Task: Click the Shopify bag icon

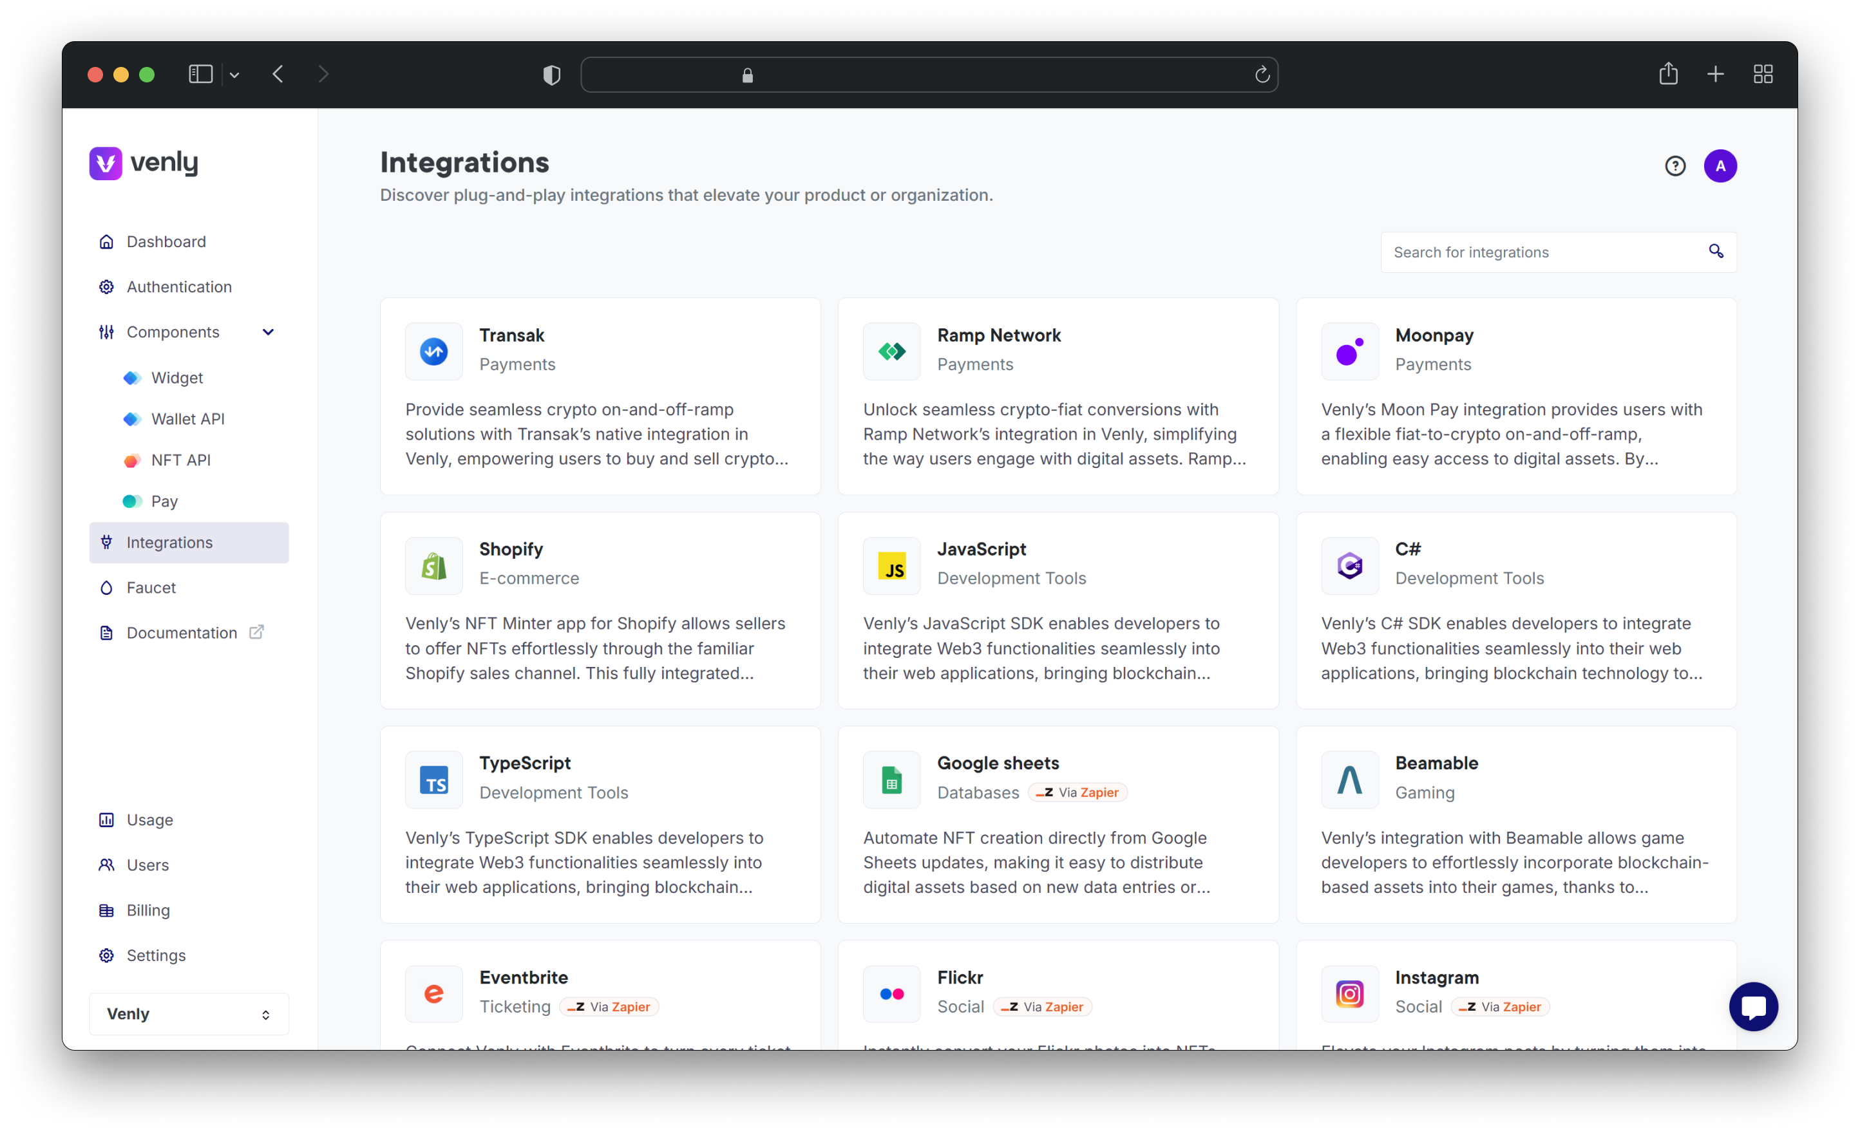Action: 433,566
